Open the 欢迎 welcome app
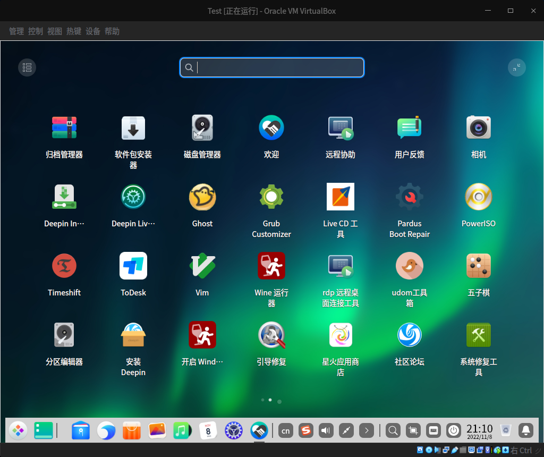The width and height of the screenshot is (544, 457). click(271, 128)
